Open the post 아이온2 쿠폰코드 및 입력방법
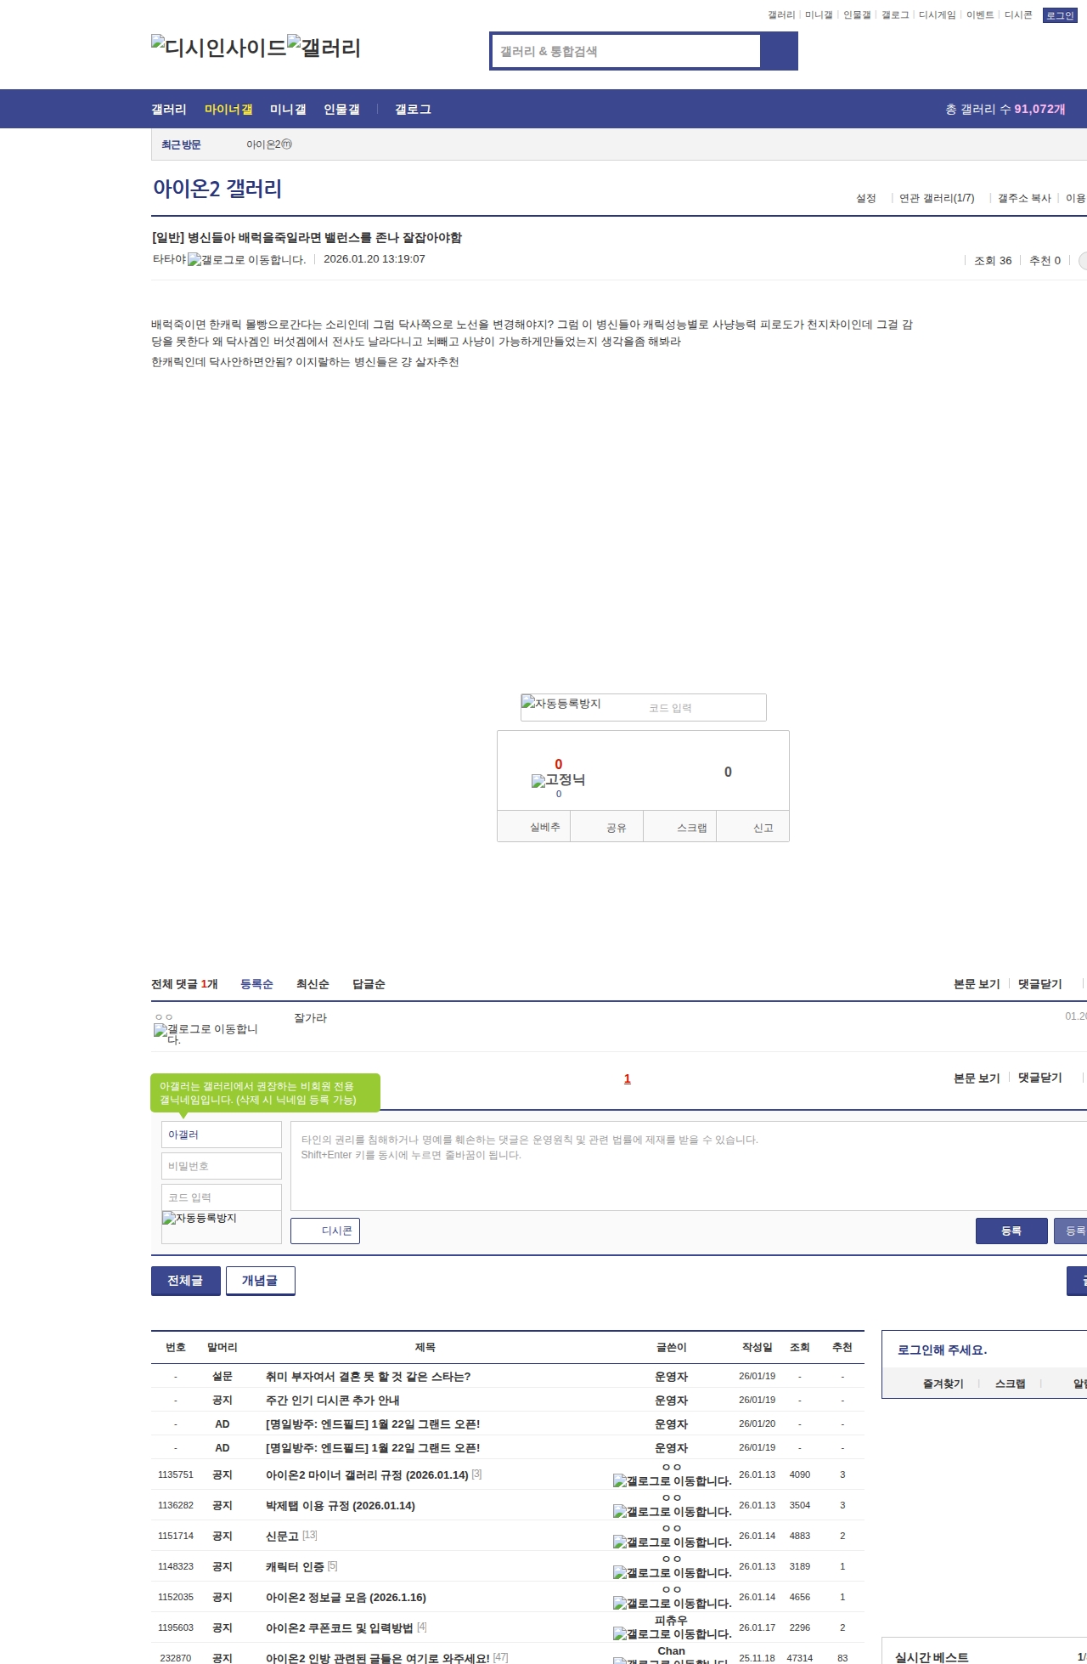This screenshot has width=1087, height=1664. click(x=339, y=1627)
